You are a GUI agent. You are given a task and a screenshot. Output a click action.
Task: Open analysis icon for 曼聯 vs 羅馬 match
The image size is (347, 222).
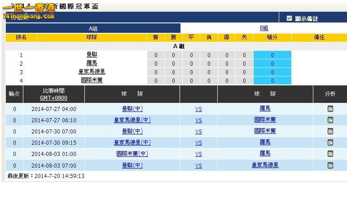click(330, 109)
